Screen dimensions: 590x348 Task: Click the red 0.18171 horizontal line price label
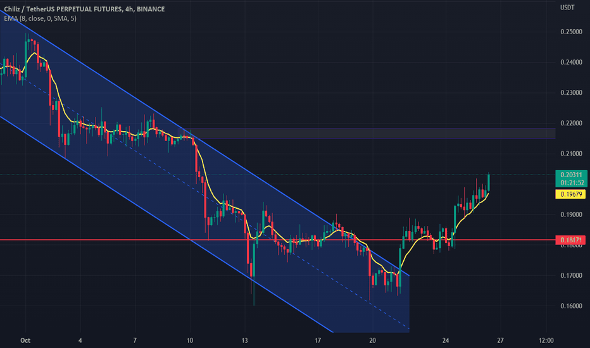[x=570, y=240]
